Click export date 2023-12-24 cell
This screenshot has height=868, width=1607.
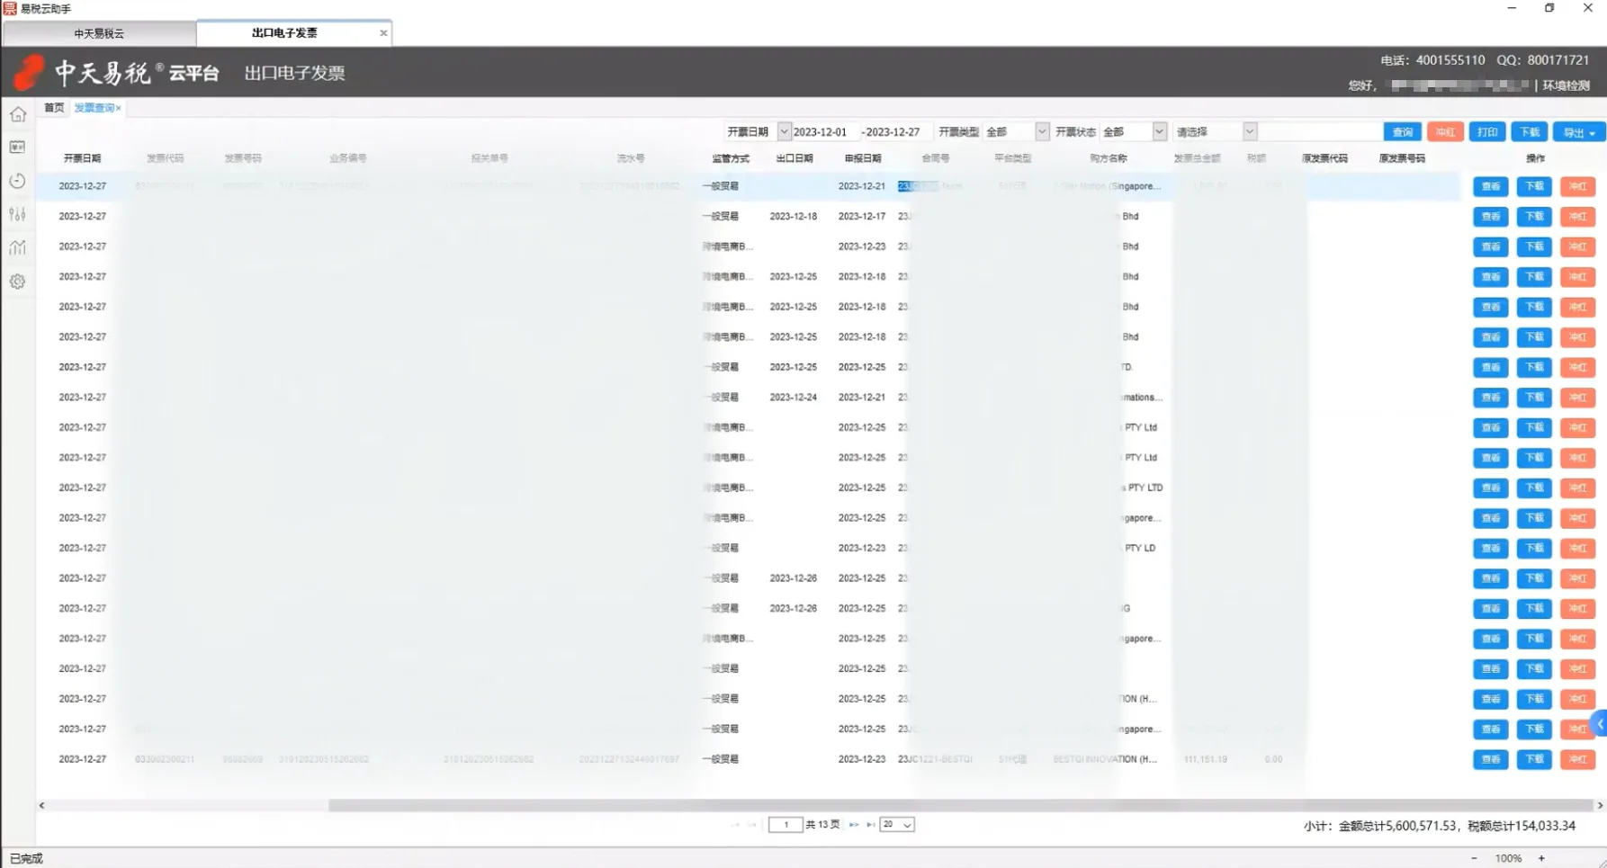pyautogui.click(x=793, y=398)
